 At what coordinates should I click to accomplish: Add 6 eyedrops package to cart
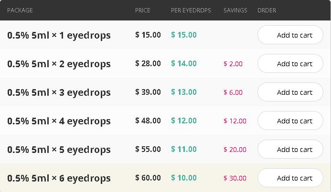click(x=290, y=178)
